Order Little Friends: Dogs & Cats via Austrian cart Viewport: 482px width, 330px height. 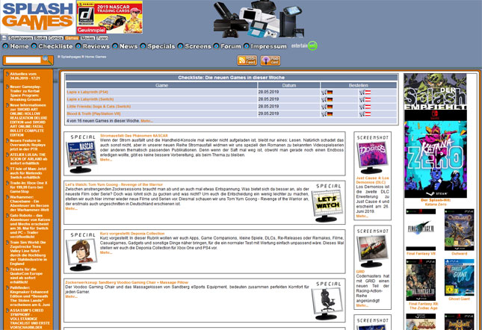[x=365, y=107]
